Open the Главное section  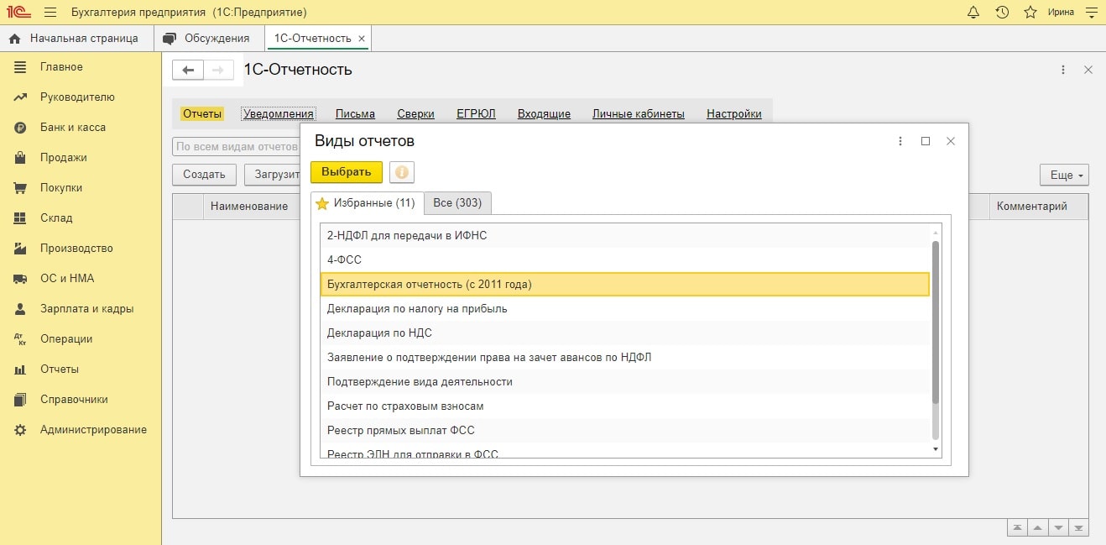[x=61, y=66]
